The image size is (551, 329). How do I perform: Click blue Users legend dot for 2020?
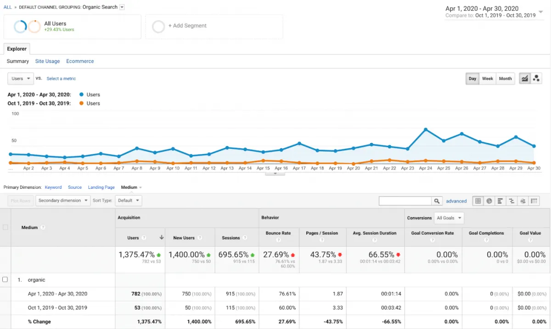click(x=81, y=94)
